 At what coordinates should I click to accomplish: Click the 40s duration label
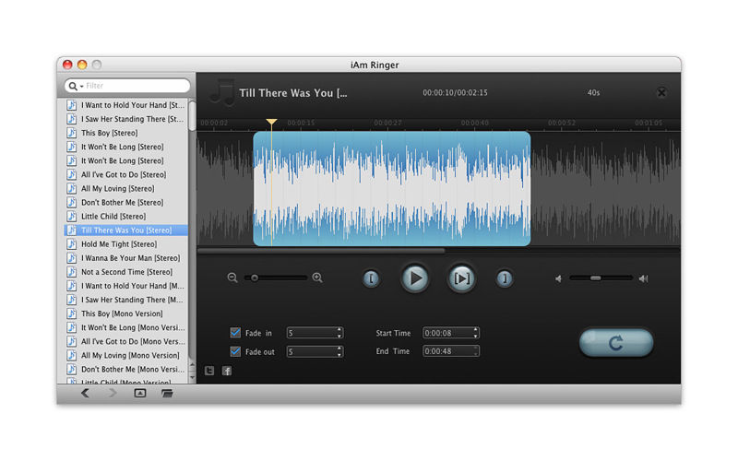point(593,93)
